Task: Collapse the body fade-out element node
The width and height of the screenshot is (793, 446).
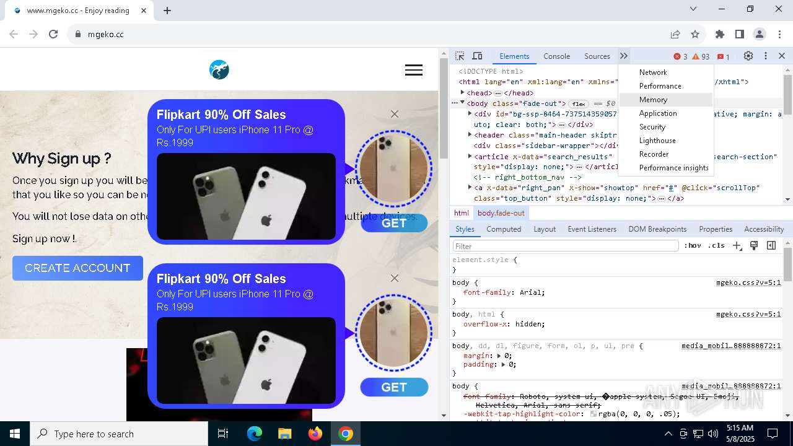Action: (x=462, y=103)
